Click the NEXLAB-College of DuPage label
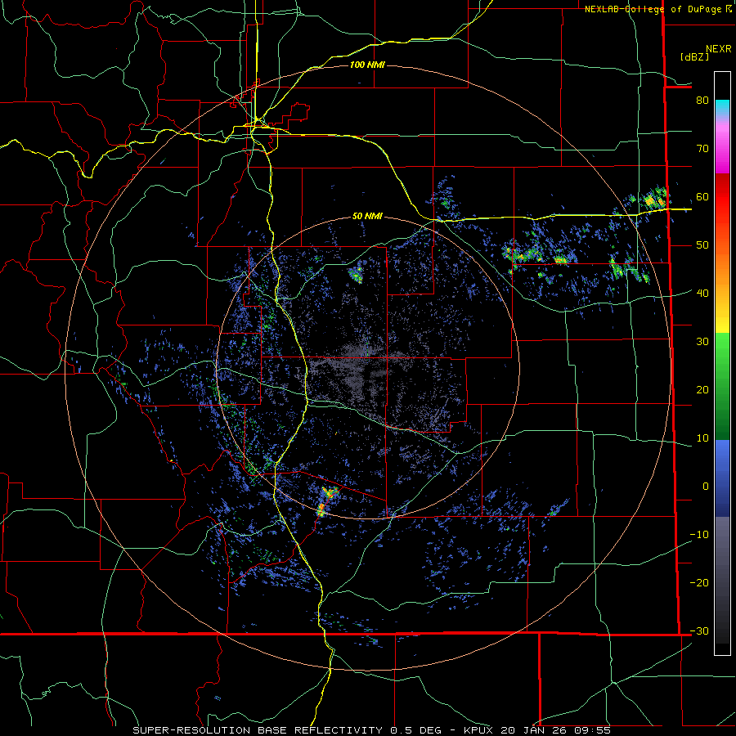Screen dimensions: 736x736 coord(653,9)
